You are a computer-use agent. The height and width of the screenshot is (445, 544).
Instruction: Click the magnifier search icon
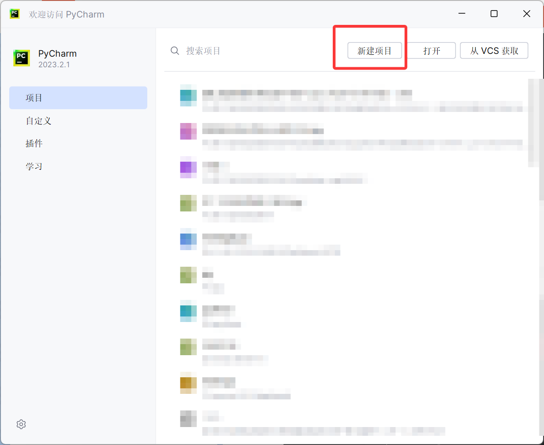point(175,51)
